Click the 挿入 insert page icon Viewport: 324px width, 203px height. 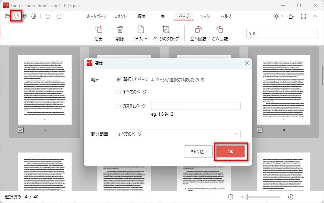coord(141,29)
